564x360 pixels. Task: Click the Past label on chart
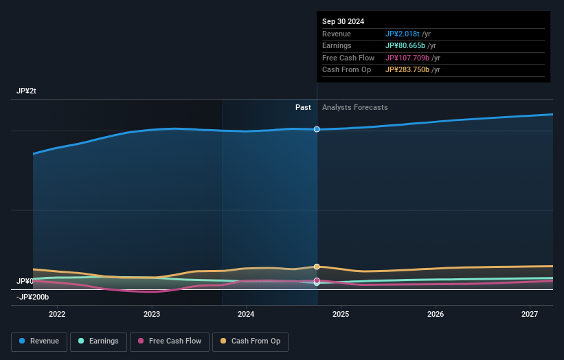(303, 108)
